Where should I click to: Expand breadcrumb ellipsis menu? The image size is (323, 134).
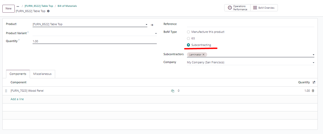point(18,6)
